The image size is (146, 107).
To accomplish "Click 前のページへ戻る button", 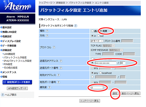I will pos(131,94).
